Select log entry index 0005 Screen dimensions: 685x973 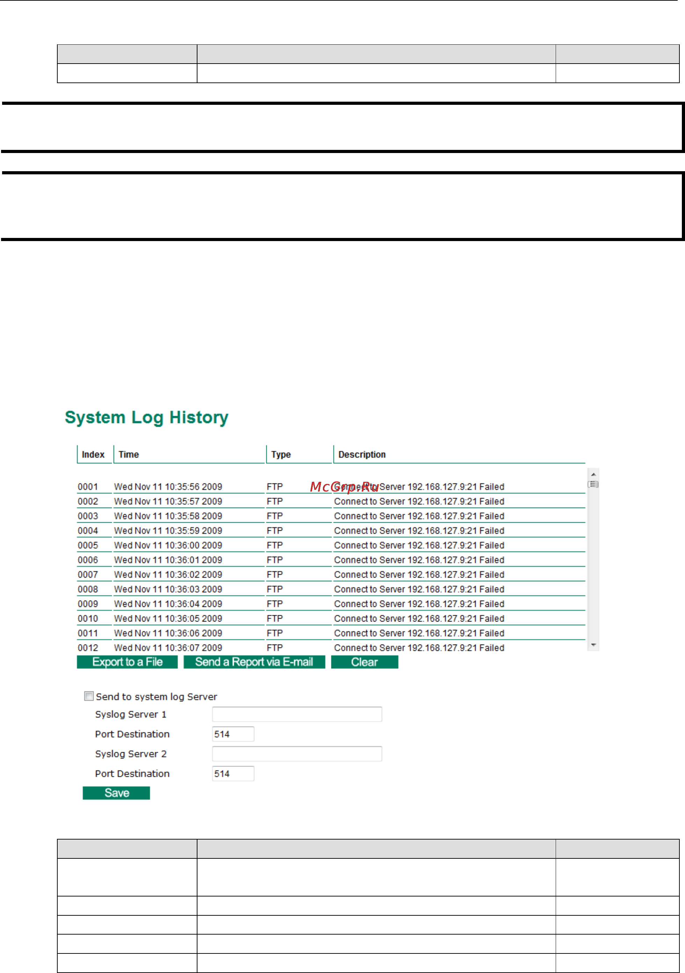pyautogui.click(x=88, y=545)
